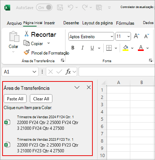Click the Copiar button
This screenshot has height=160, width=155.
[x=33, y=43]
